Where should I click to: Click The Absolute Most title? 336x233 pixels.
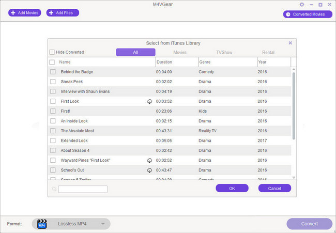point(78,131)
